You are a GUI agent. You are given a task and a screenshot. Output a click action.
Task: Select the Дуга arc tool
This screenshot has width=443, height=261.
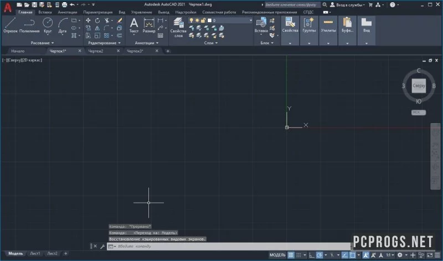pos(63,25)
